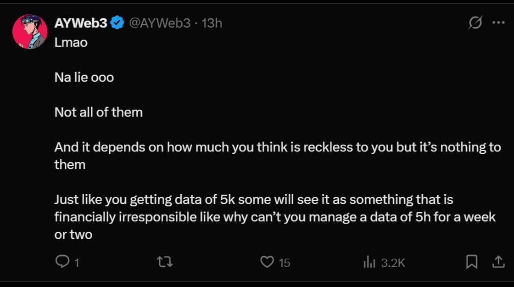Click the blue verified badge

click(x=118, y=23)
